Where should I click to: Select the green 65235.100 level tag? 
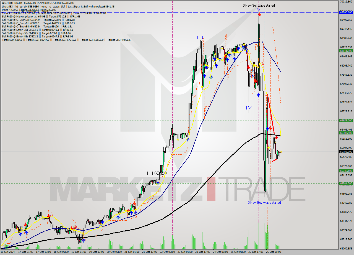346,171
